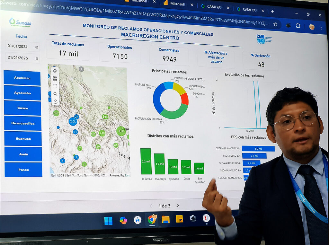Open Sticky Notes from the taskbar
Viewport: 329px width, 245px height.
tap(179, 219)
